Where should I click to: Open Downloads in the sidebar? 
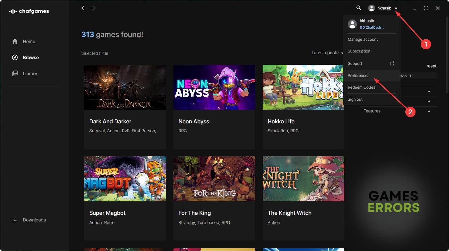34,220
